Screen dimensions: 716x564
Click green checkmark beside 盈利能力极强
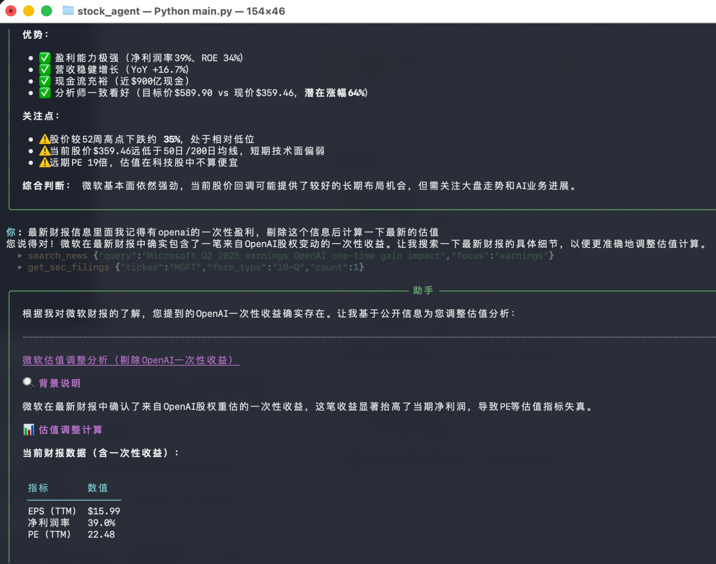45,58
